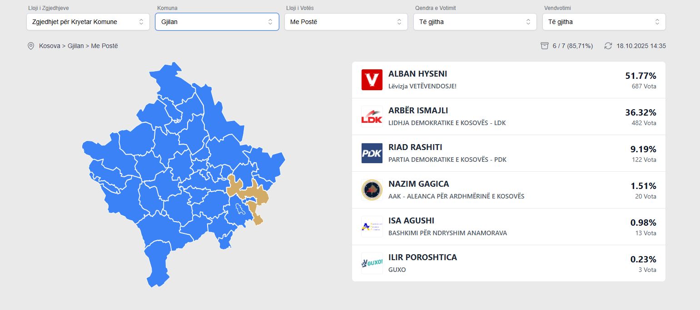The width and height of the screenshot is (700, 310).
Task: Click the 6 / 7 (85,71%) count text
Action: click(573, 46)
